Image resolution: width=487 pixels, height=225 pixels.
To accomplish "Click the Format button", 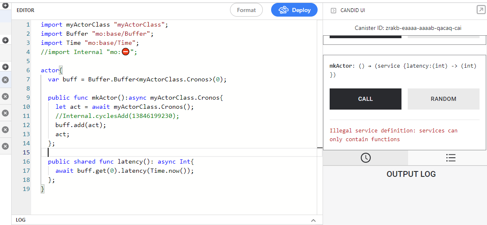I will (x=246, y=10).
